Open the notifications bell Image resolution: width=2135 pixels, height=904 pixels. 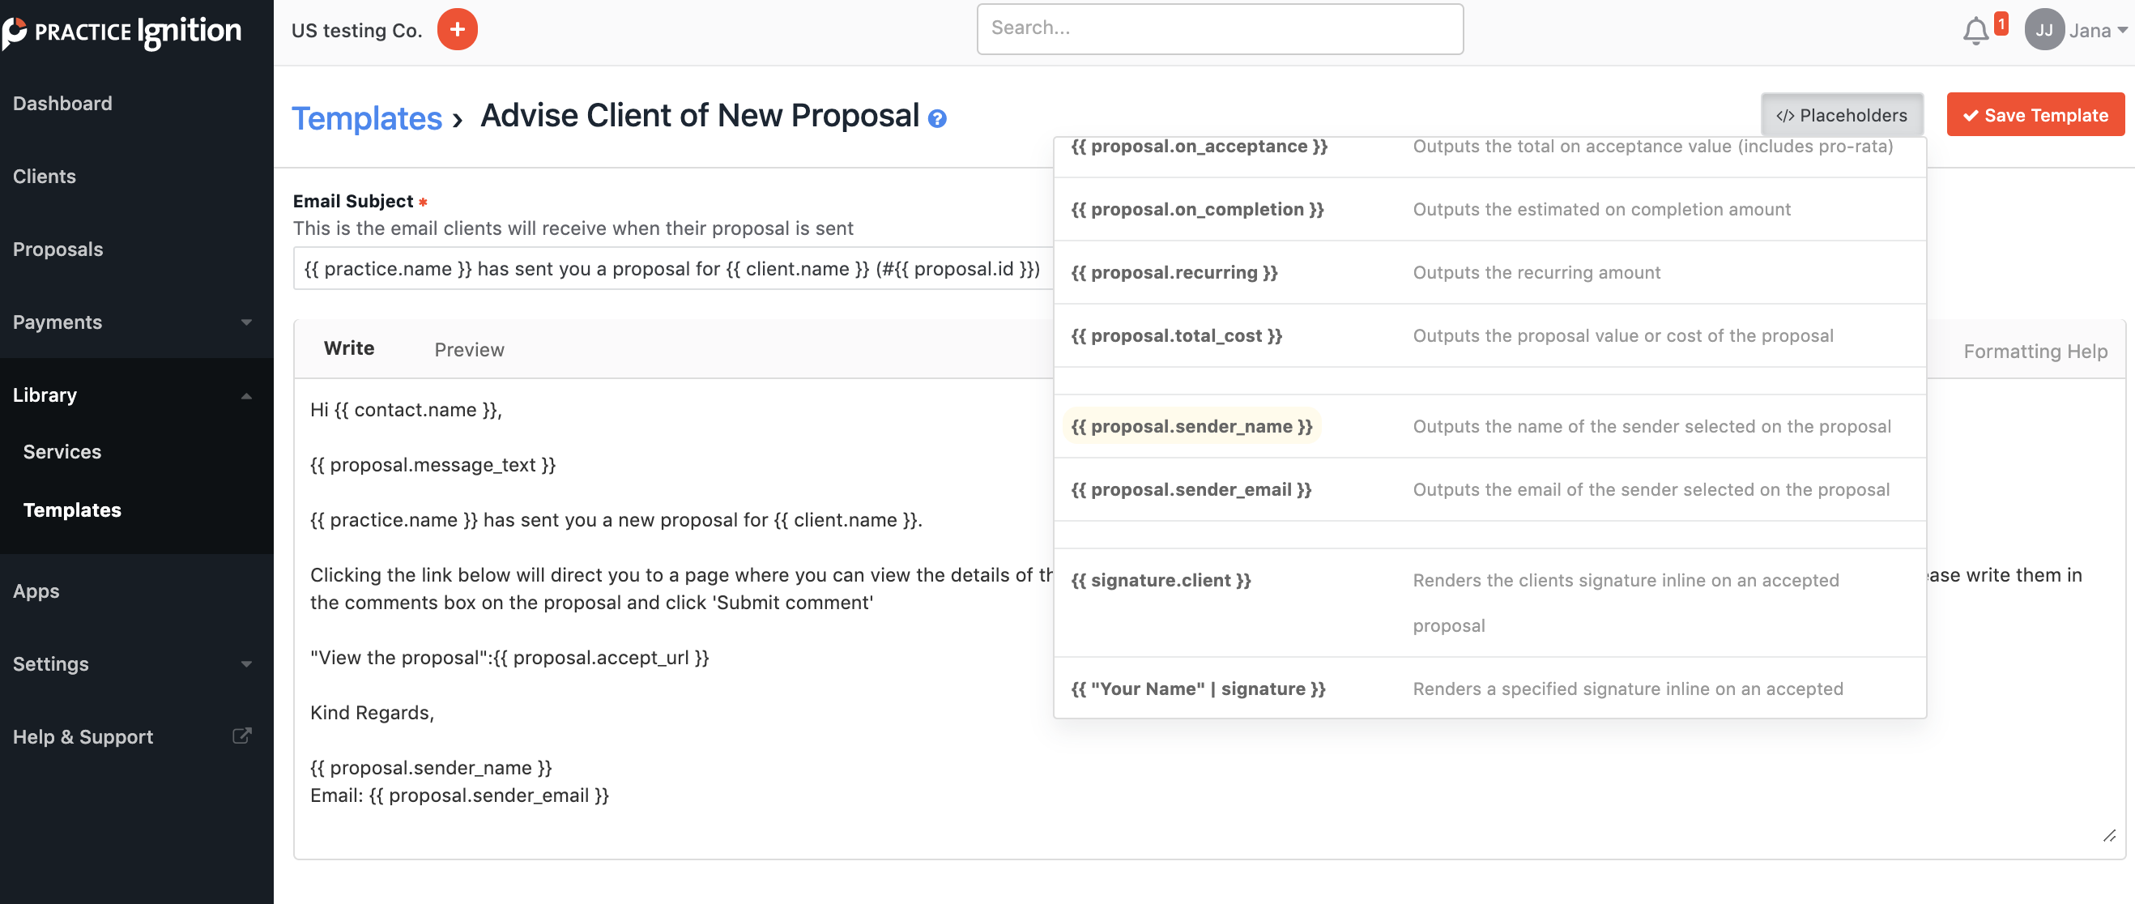(x=1975, y=31)
